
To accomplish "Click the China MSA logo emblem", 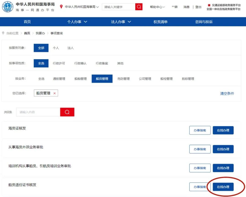I will point(8,8).
